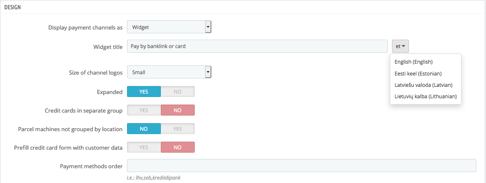
Task: Enable Prefill credit card form YES
Action: click(144, 148)
